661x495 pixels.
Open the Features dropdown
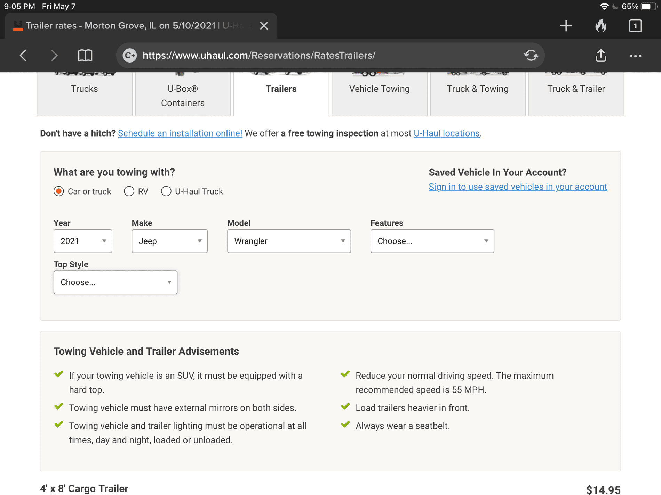tap(432, 241)
